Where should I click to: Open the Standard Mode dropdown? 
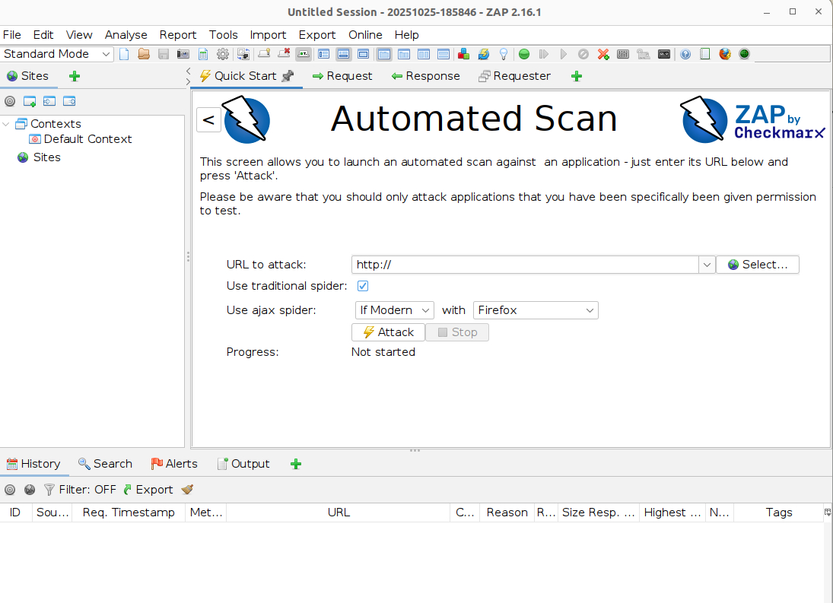[x=57, y=54]
